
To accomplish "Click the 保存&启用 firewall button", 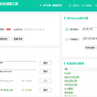I will (91, 48).
